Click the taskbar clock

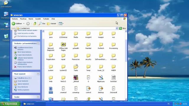(x=185, y=104)
